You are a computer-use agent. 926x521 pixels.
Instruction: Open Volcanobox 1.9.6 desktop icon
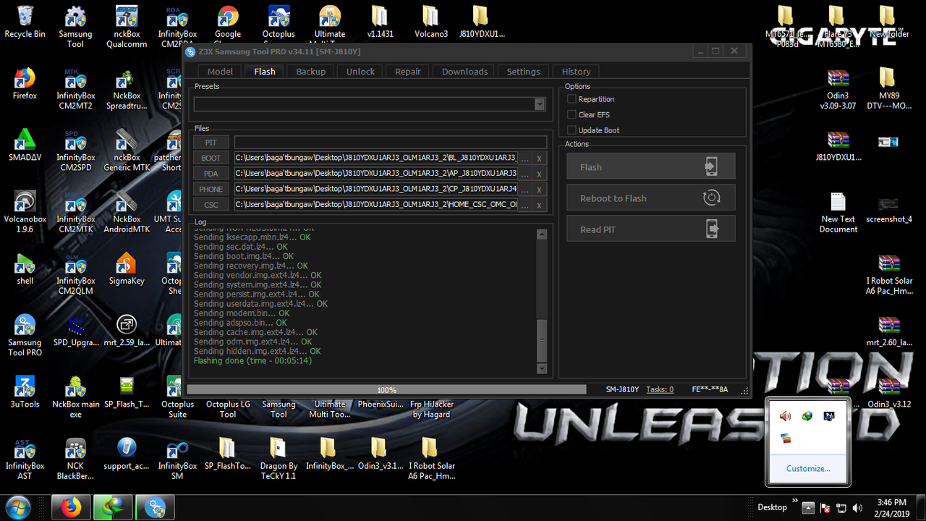[x=25, y=212]
